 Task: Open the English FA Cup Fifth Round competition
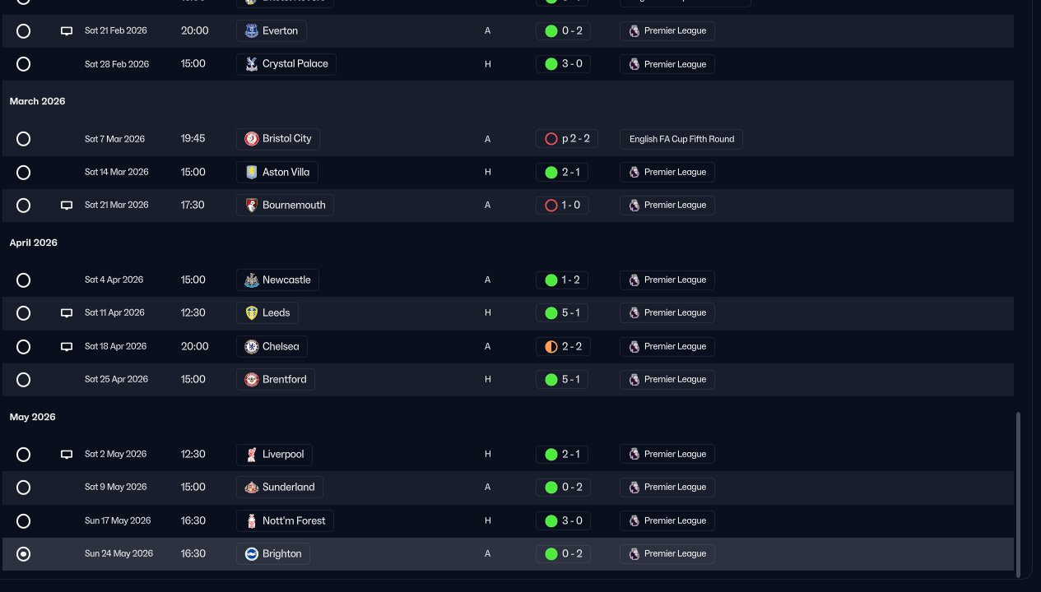click(x=681, y=139)
